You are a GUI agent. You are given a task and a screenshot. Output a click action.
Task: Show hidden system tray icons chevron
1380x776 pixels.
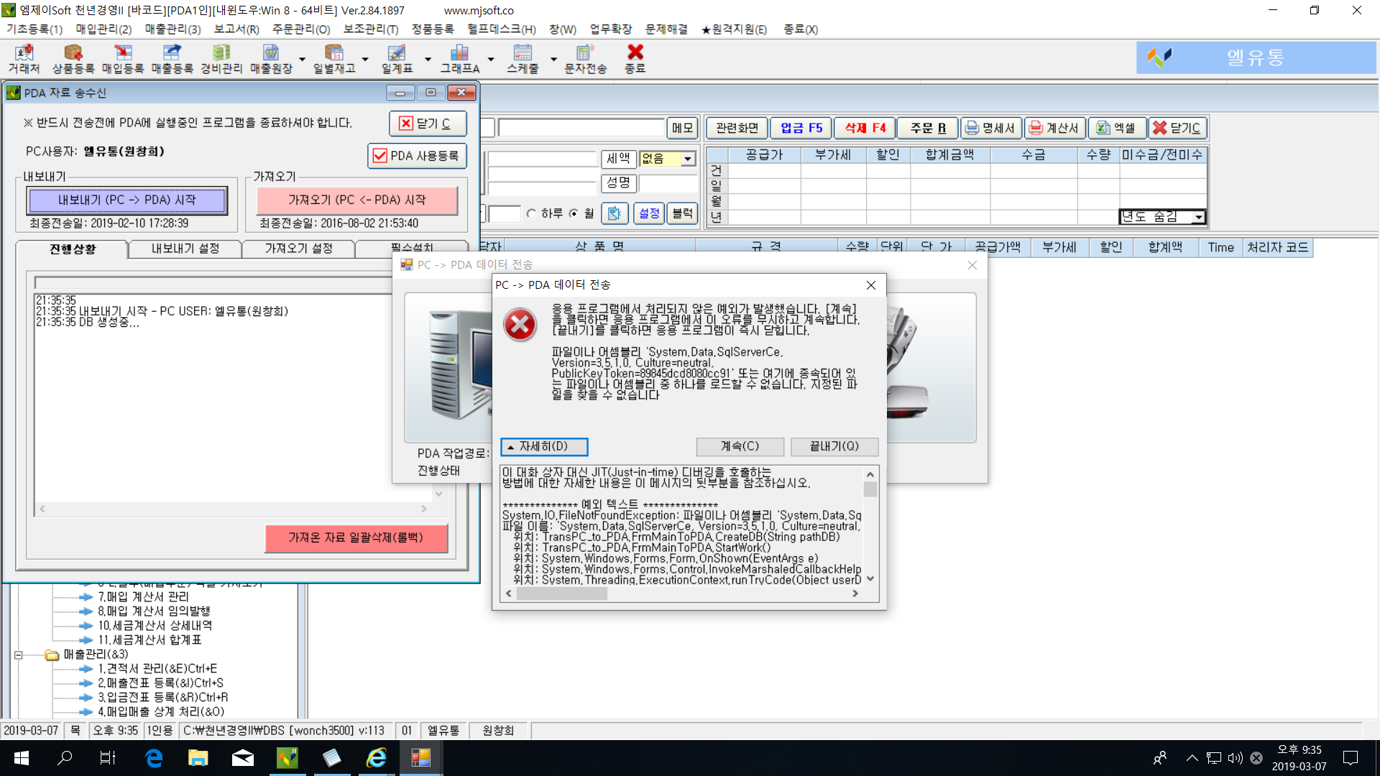1192,758
